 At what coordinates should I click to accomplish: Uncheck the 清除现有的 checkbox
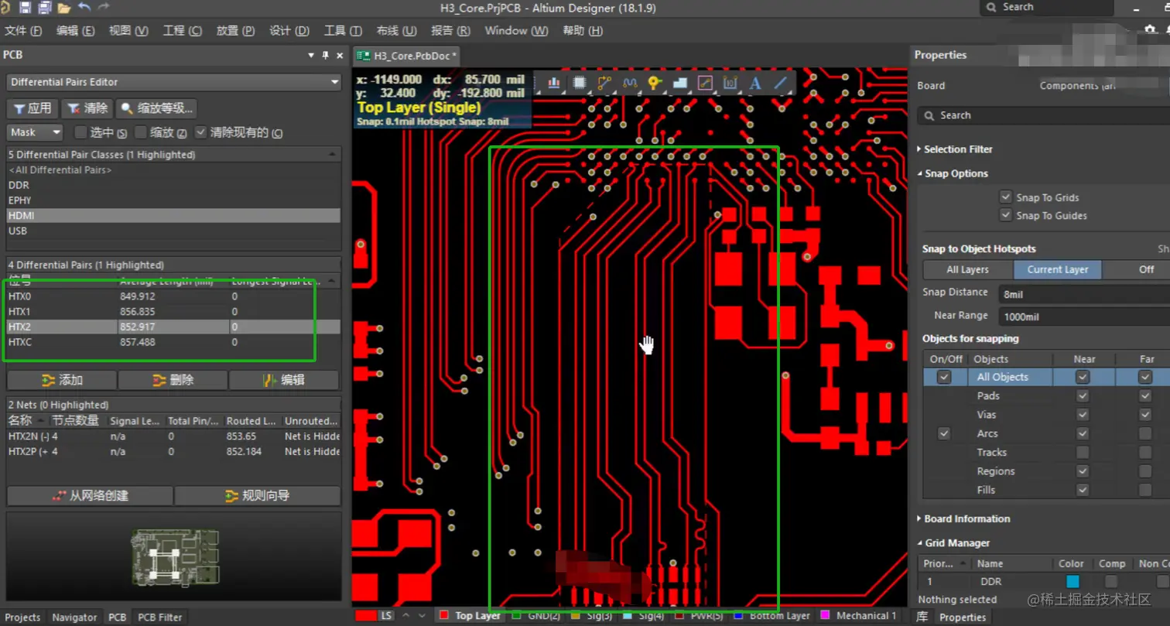tap(201, 132)
